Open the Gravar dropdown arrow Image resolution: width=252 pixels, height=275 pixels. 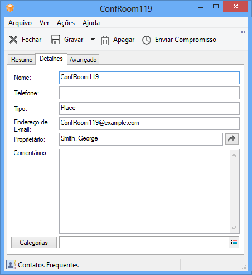pos(93,40)
